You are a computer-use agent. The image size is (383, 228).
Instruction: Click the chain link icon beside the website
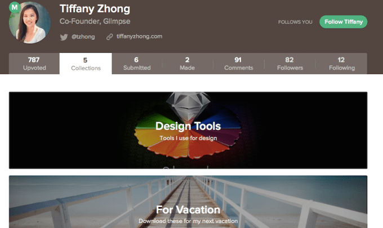coord(110,37)
